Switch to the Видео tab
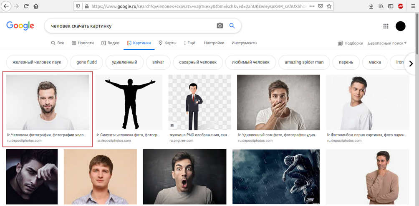This screenshot has width=419, height=206. (110, 43)
